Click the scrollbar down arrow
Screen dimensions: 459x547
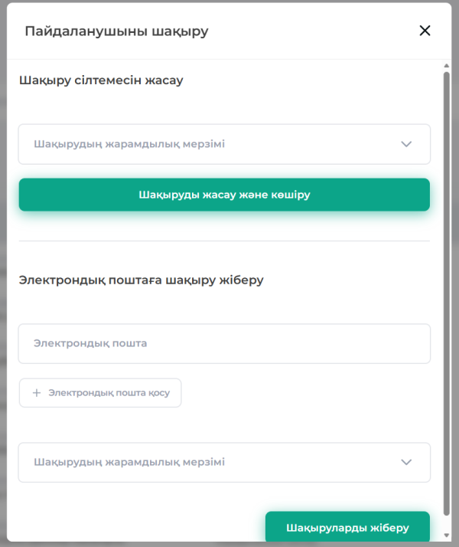coord(447,536)
